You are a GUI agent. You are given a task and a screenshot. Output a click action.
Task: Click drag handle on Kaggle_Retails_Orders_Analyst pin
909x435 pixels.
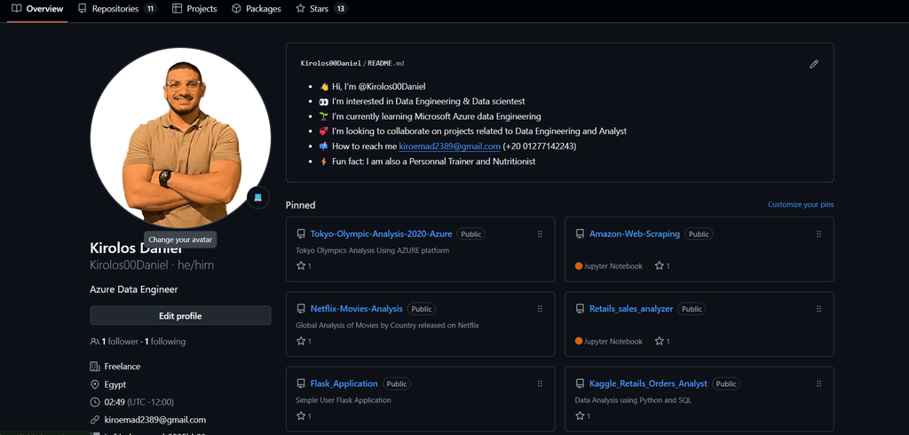pos(818,384)
